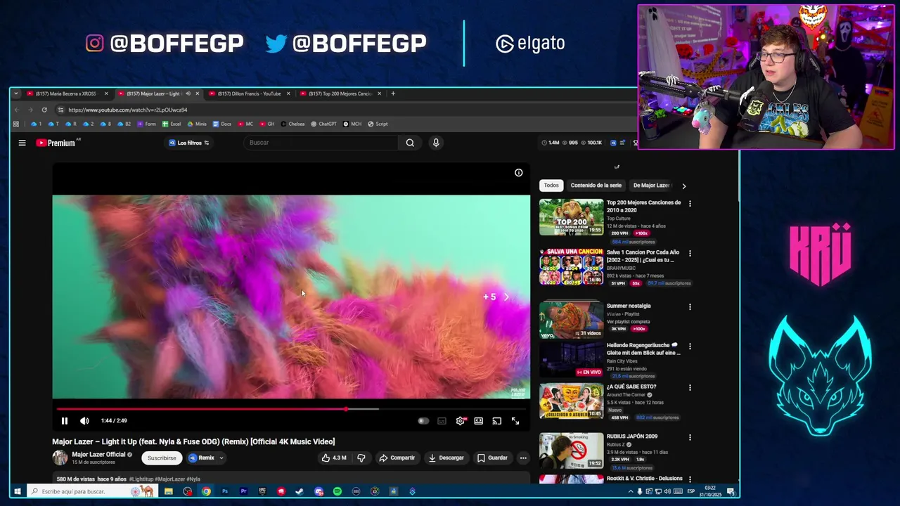
Task: Switch to the Top 200 Mejores Canciones tab
Action: click(x=340, y=93)
